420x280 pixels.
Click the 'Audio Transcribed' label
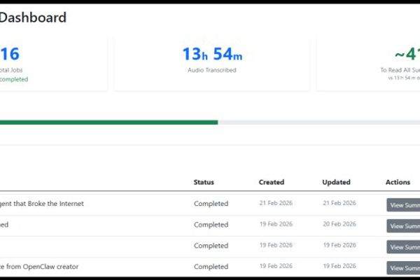click(x=212, y=70)
